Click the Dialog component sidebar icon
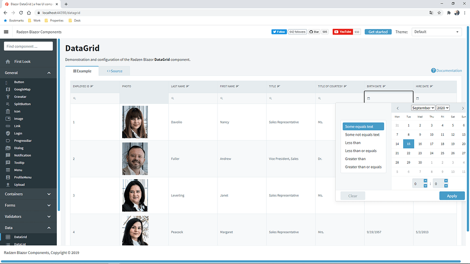 [x=8, y=148]
